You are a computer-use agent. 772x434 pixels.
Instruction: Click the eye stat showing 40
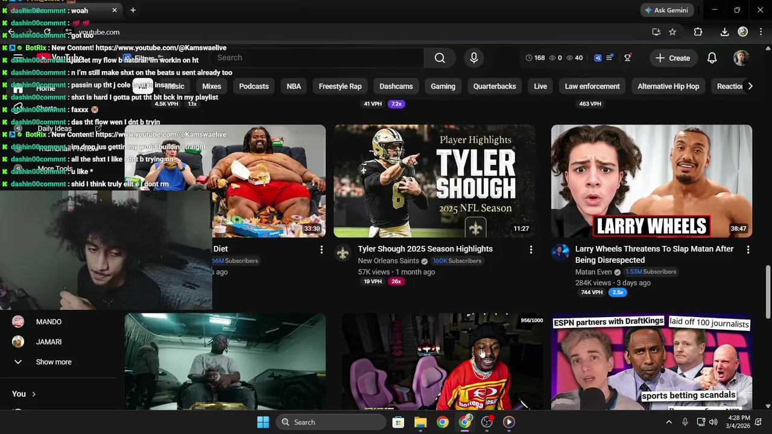click(x=575, y=58)
